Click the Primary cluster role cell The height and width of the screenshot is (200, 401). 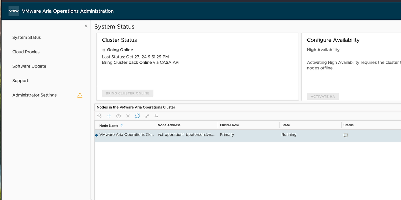pyautogui.click(x=227, y=135)
